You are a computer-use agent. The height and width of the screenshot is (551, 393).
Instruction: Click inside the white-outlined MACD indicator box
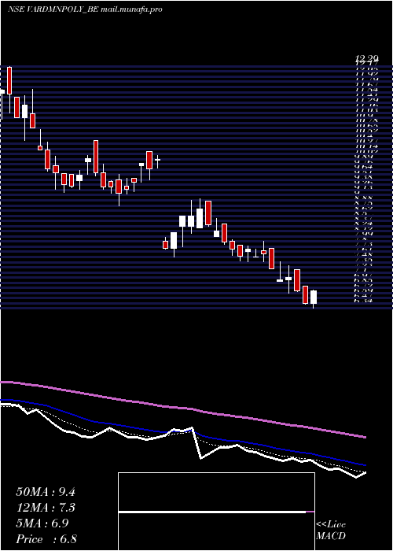216,512
